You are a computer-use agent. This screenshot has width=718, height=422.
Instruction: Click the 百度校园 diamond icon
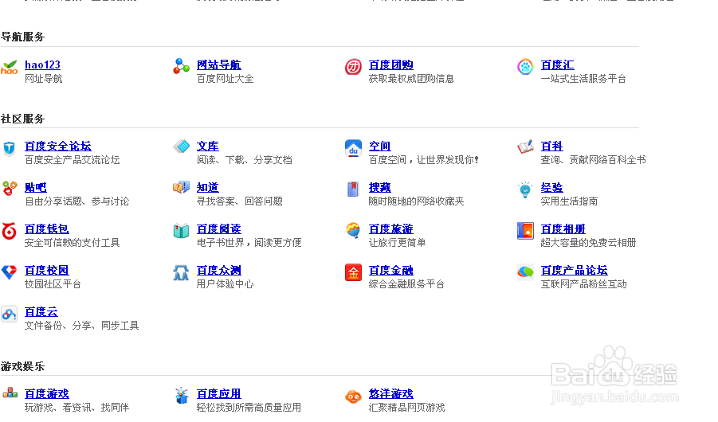point(9,272)
